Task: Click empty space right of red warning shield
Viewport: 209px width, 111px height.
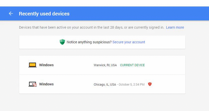Action: [x=169, y=84]
